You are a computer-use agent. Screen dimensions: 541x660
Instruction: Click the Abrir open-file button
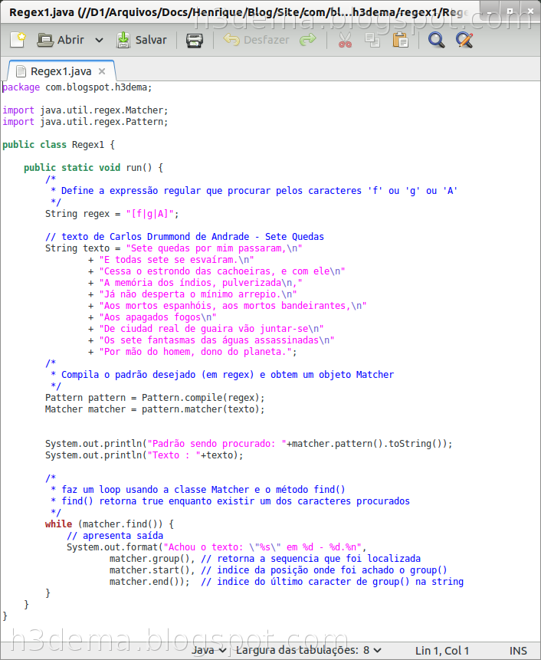pos(61,40)
